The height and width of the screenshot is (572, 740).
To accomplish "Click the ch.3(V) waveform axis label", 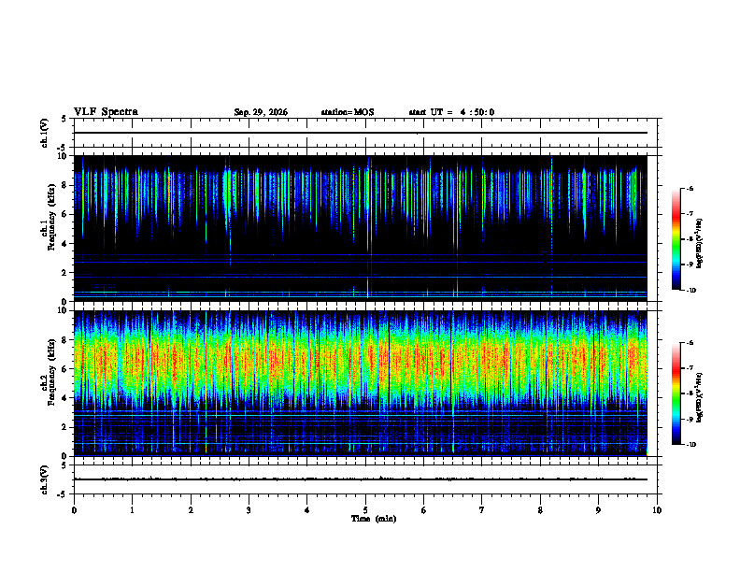I will tap(45, 479).
